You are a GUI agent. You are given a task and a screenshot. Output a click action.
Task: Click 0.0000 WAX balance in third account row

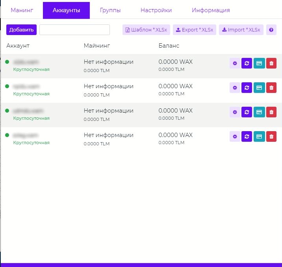[x=176, y=111]
